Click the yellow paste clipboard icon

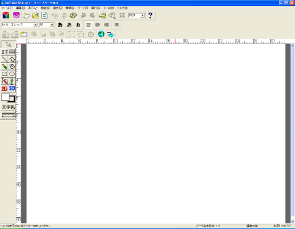click(73, 15)
